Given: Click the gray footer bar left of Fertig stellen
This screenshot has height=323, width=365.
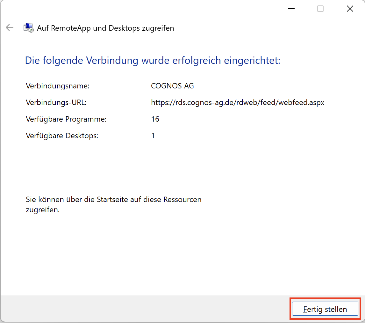Looking at the screenshot, I should 143,309.
